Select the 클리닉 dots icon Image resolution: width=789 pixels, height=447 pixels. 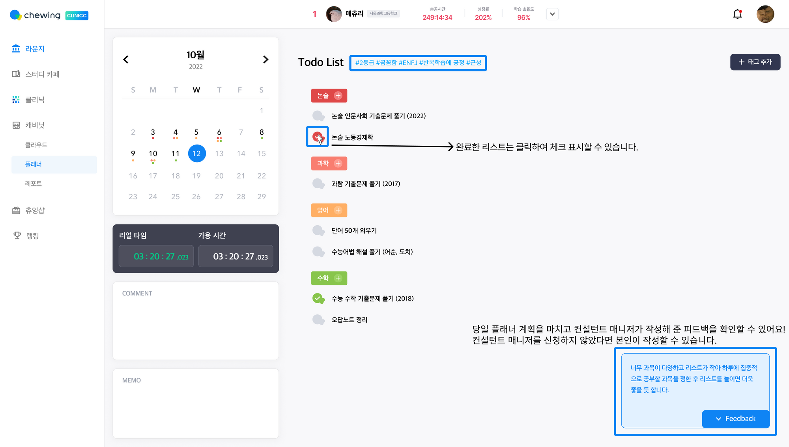tap(16, 100)
